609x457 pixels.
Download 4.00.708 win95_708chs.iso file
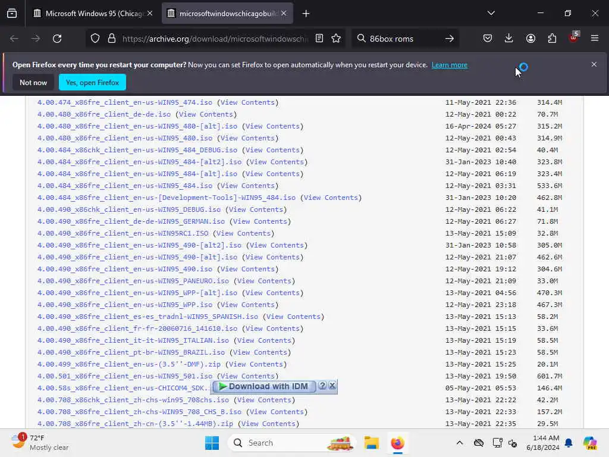[133, 400]
